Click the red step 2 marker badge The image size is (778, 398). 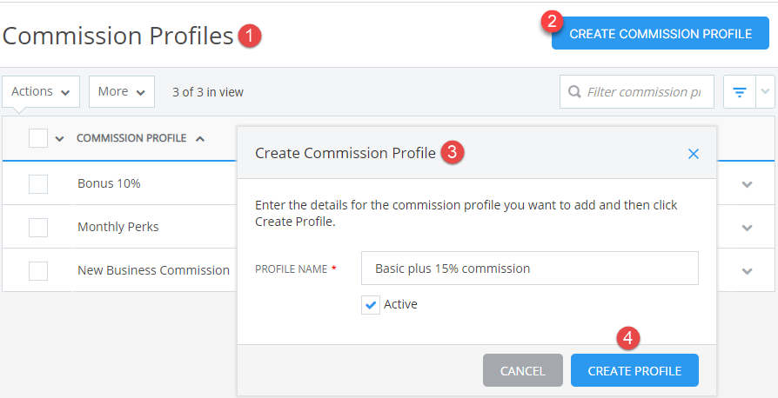552,22
